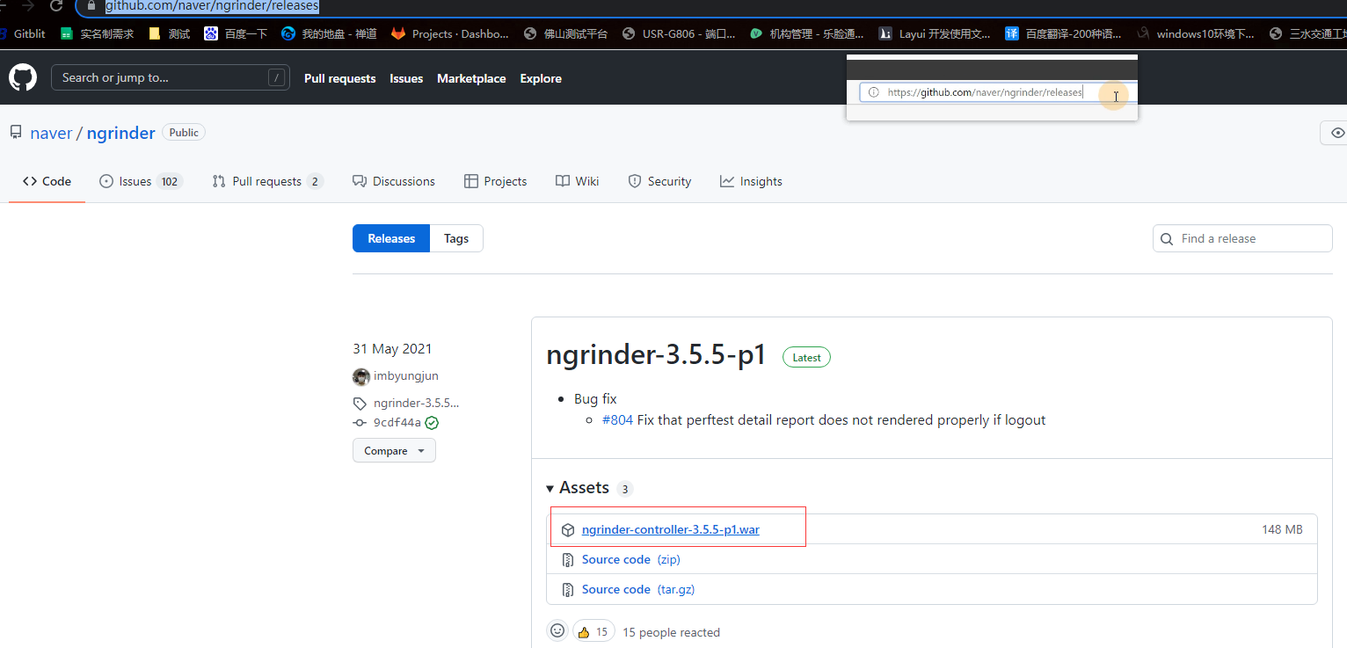Viewport: 1347px width, 648px height.
Task: Click the Latest release badge
Action: [x=806, y=357]
